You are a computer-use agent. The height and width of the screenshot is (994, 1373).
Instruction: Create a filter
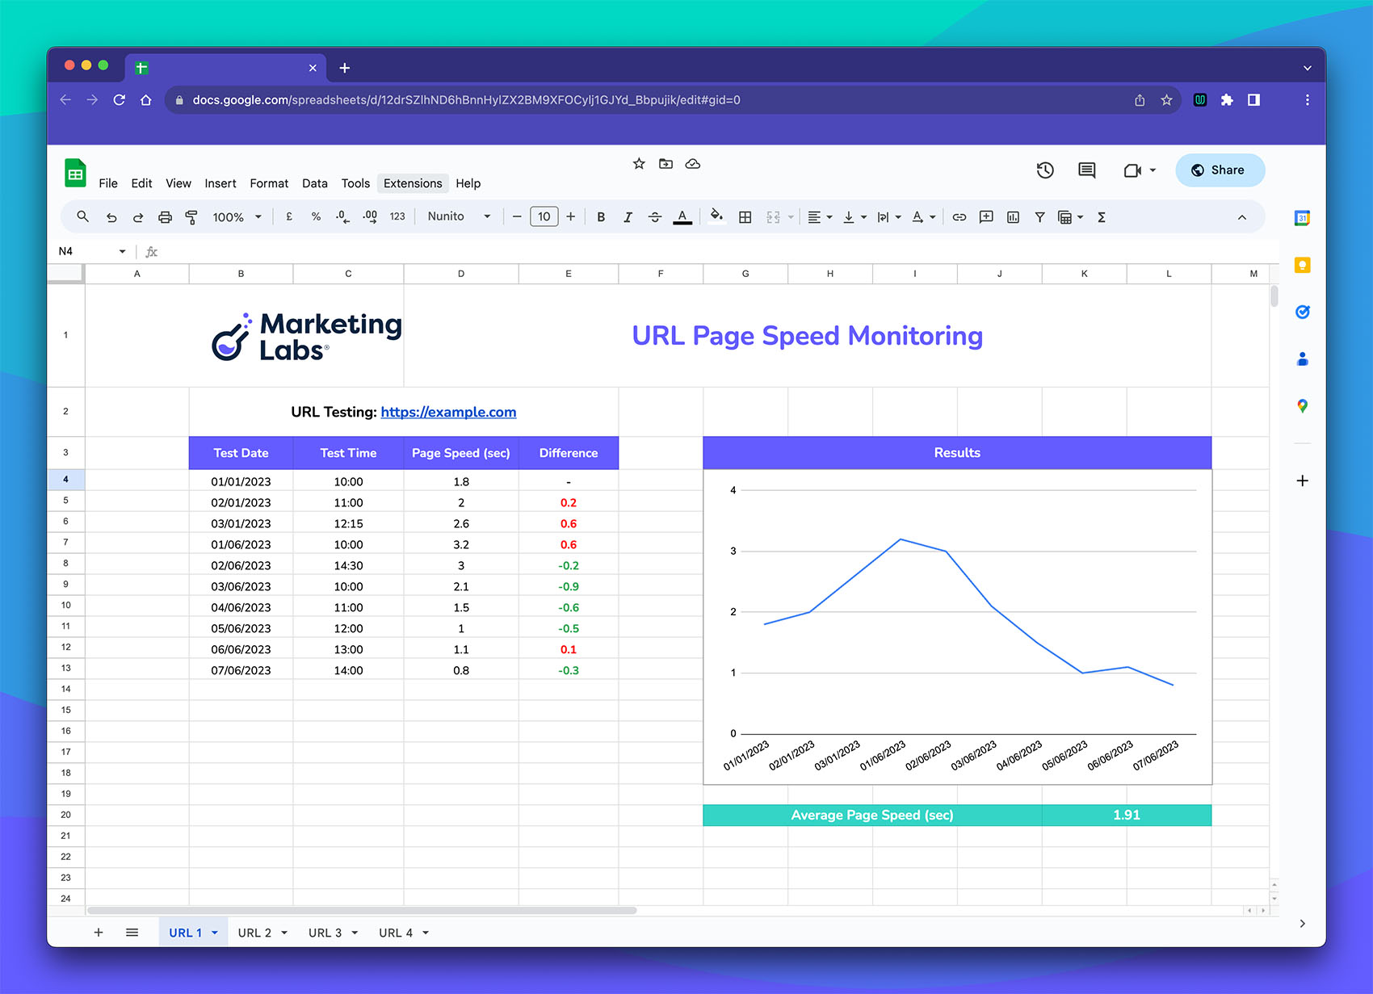click(x=1039, y=216)
